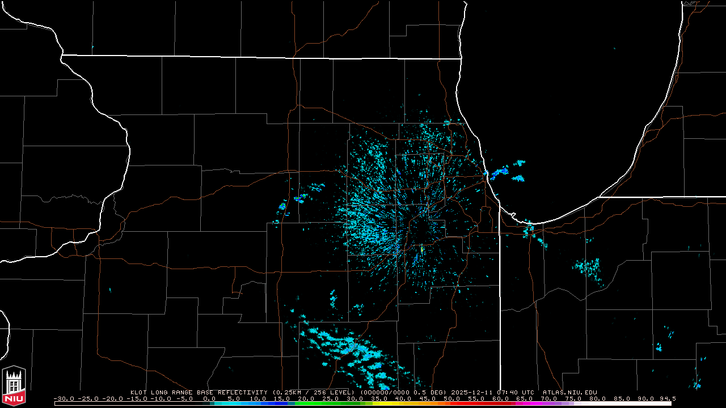Click the yellow high-reflectivity pixel near radar center
Image resolution: width=726 pixels, height=408 pixels.
click(x=422, y=248)
